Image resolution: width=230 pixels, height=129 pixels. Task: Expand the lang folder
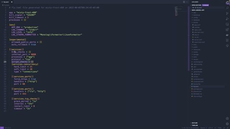tap(195, 44)
